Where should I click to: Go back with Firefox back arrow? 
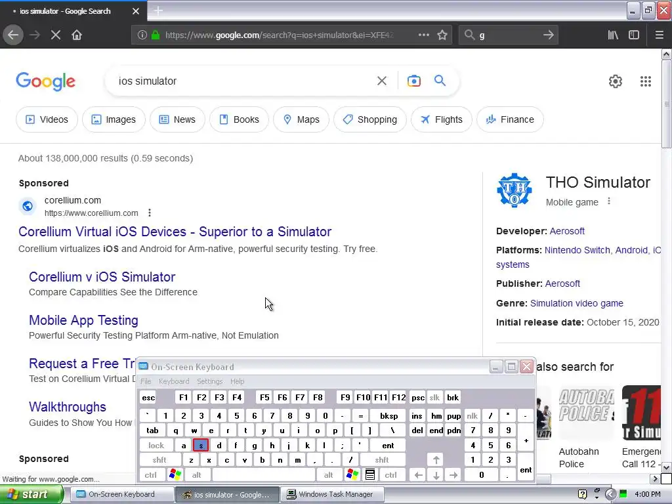[x=13, y=35]
